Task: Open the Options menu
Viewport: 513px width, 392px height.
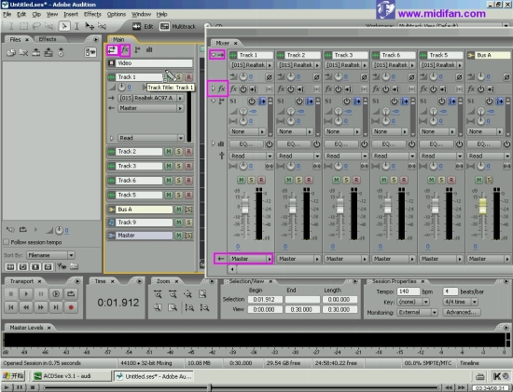Action: point(117,14)
